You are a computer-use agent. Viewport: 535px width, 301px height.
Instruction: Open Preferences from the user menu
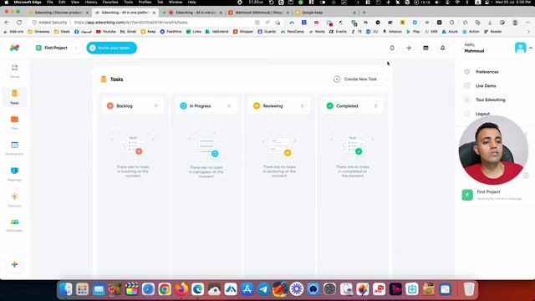[x=487, y=72]
